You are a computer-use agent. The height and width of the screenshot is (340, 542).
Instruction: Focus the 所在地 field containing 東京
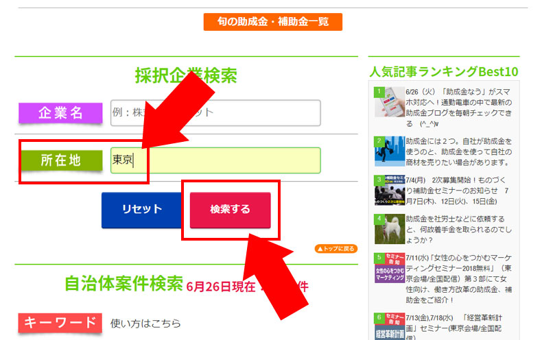215,160
